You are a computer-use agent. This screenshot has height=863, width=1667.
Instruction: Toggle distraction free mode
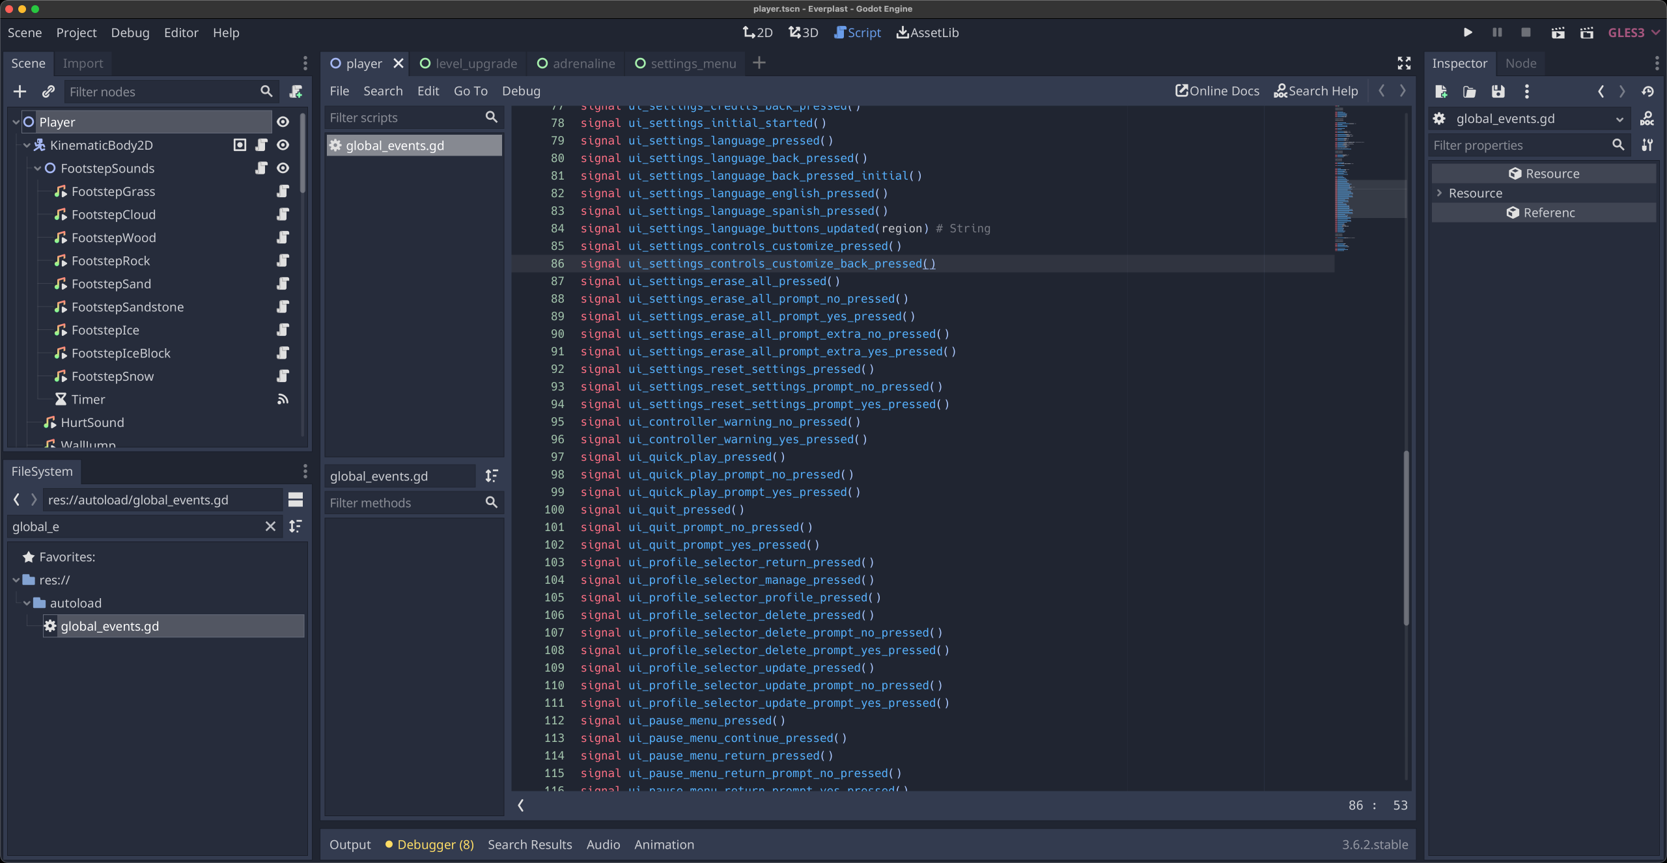[x=1404, y=63]
